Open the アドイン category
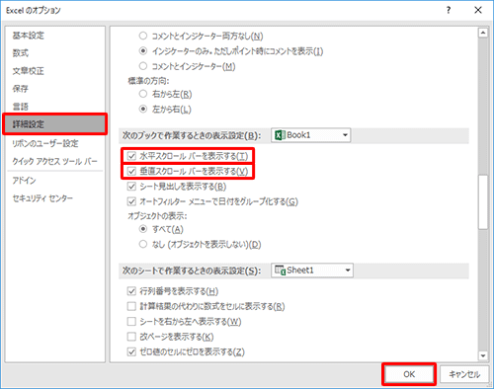The width and height of the screenshot is (494, 389). click(24, 181)
